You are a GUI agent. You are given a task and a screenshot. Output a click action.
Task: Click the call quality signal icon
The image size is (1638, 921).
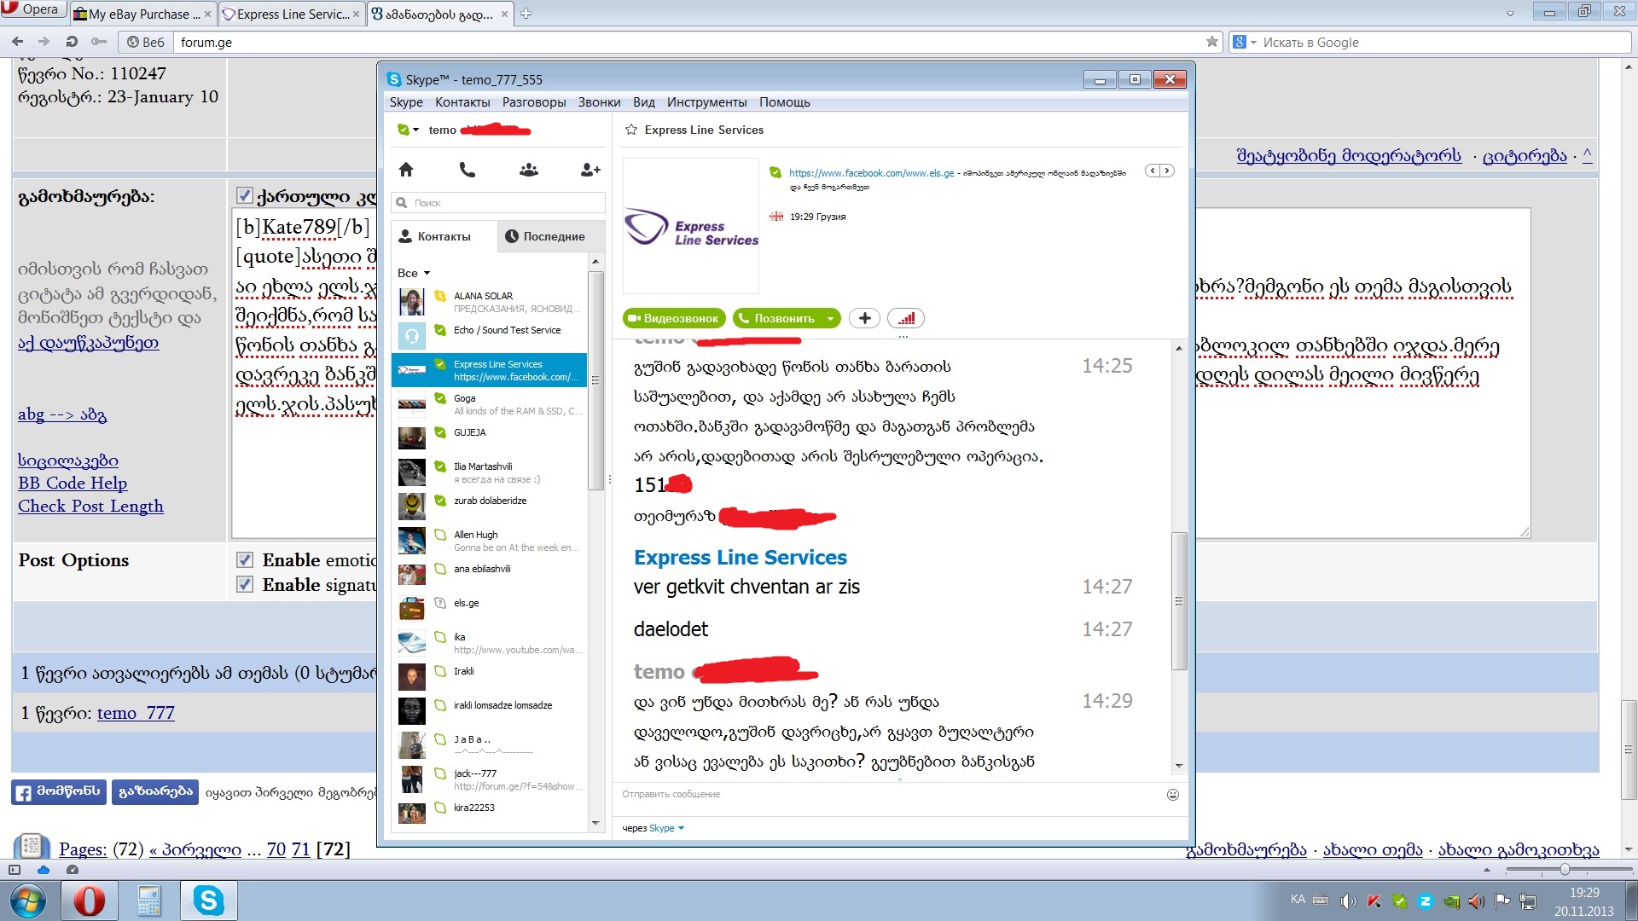click(906, 318)
